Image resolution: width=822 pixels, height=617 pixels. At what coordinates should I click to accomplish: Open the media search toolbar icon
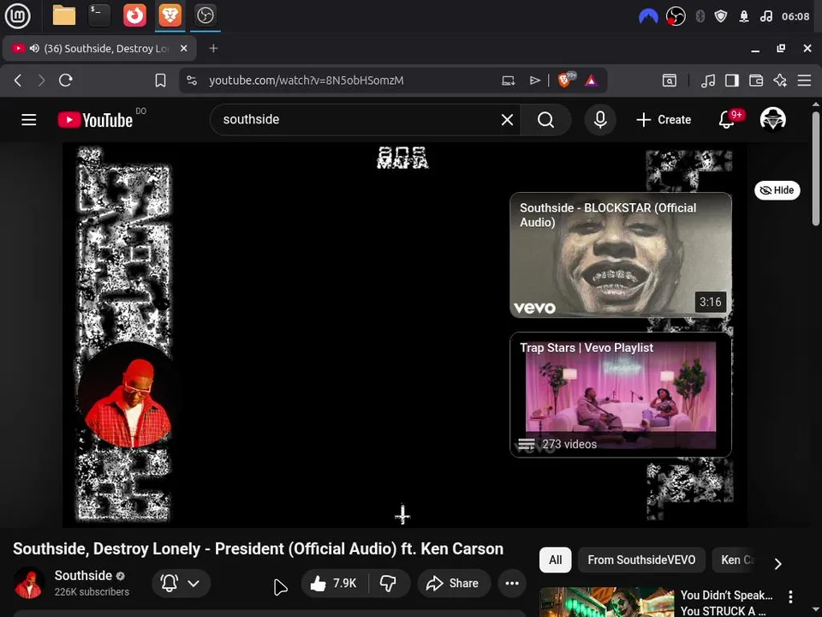click(670, 81)
